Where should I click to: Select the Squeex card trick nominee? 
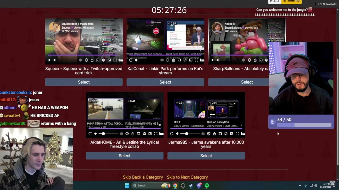point(84,82)
